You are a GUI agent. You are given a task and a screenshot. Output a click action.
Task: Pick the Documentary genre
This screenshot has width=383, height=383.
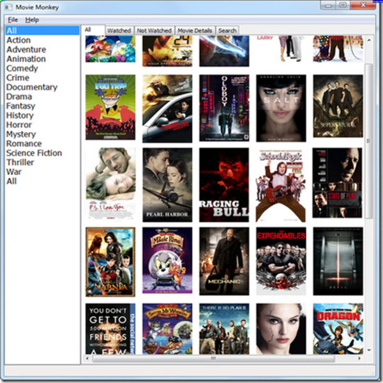(32, 87)
